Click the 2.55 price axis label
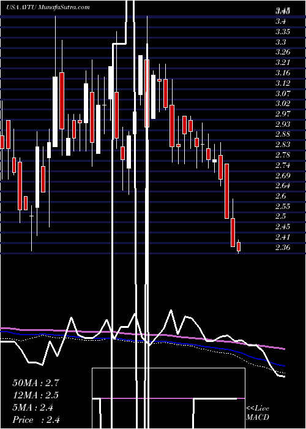Image resolution: width=306 pixels, height=429 pixels. coord(283,206)
